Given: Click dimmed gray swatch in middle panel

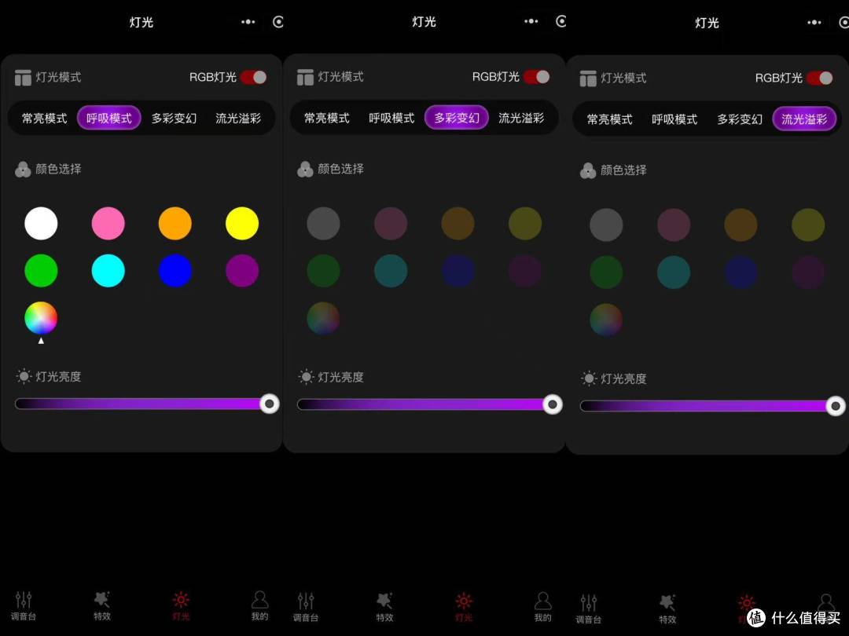Looking at the screenshot, I should coord(323,223).
